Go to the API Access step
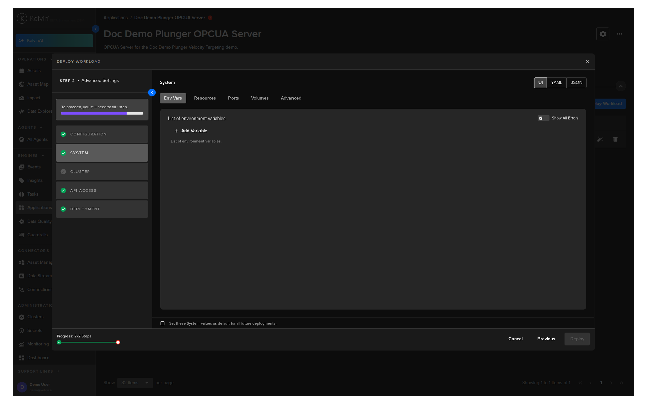The image size is (647, 404). pos(102,191)
